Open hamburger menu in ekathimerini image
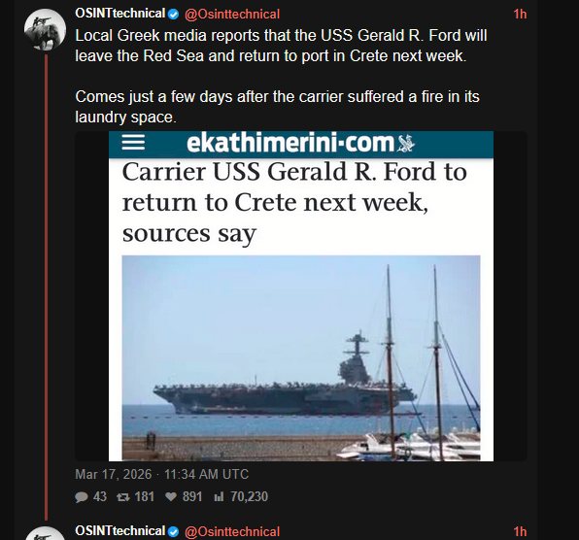The width and height of the screenshot is (579, 540). (133, 143)
